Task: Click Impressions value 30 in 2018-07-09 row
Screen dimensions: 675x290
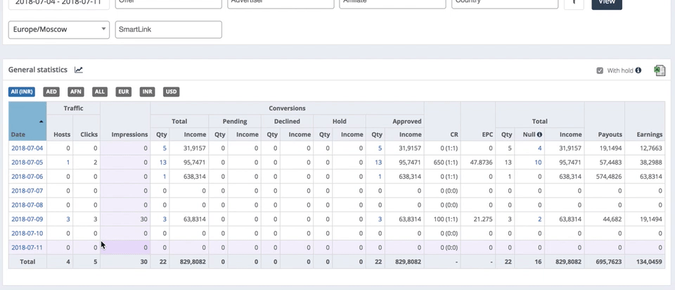Action: (143, 220)
